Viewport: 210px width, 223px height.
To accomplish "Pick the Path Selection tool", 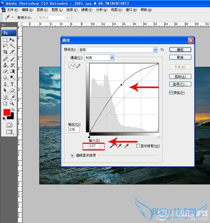I will coord(5,90).
